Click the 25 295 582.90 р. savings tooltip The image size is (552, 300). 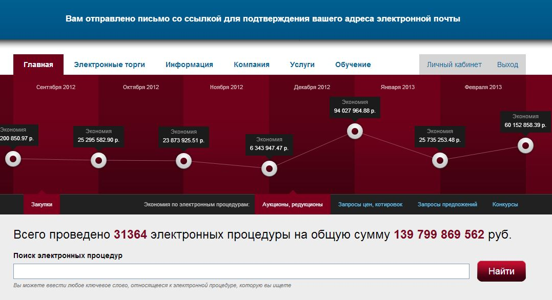(x=98, y=136)
